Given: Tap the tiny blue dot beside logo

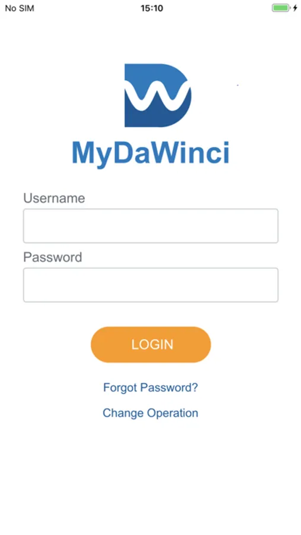Looking at the screenshot, I should 237,85.
